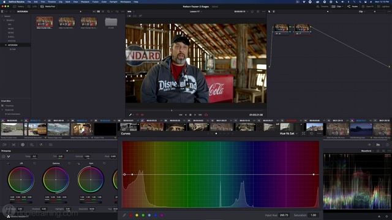
Task: Open the File menu
Action: (x=29, y=2)
